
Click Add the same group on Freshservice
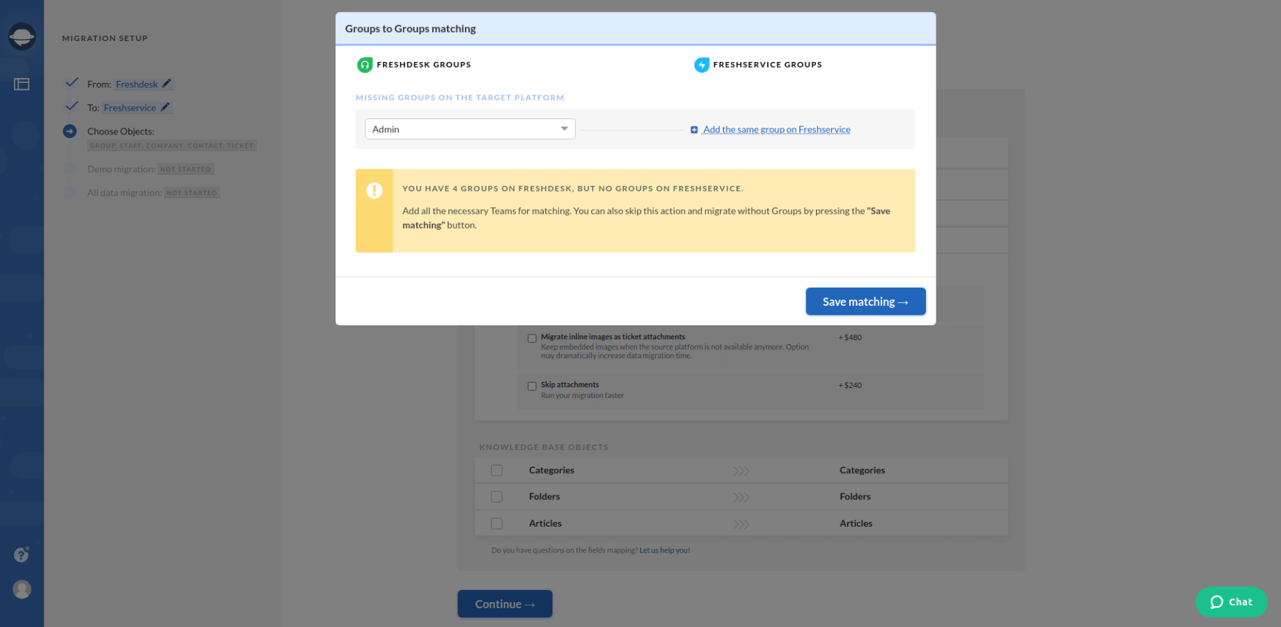coord(776,130)
